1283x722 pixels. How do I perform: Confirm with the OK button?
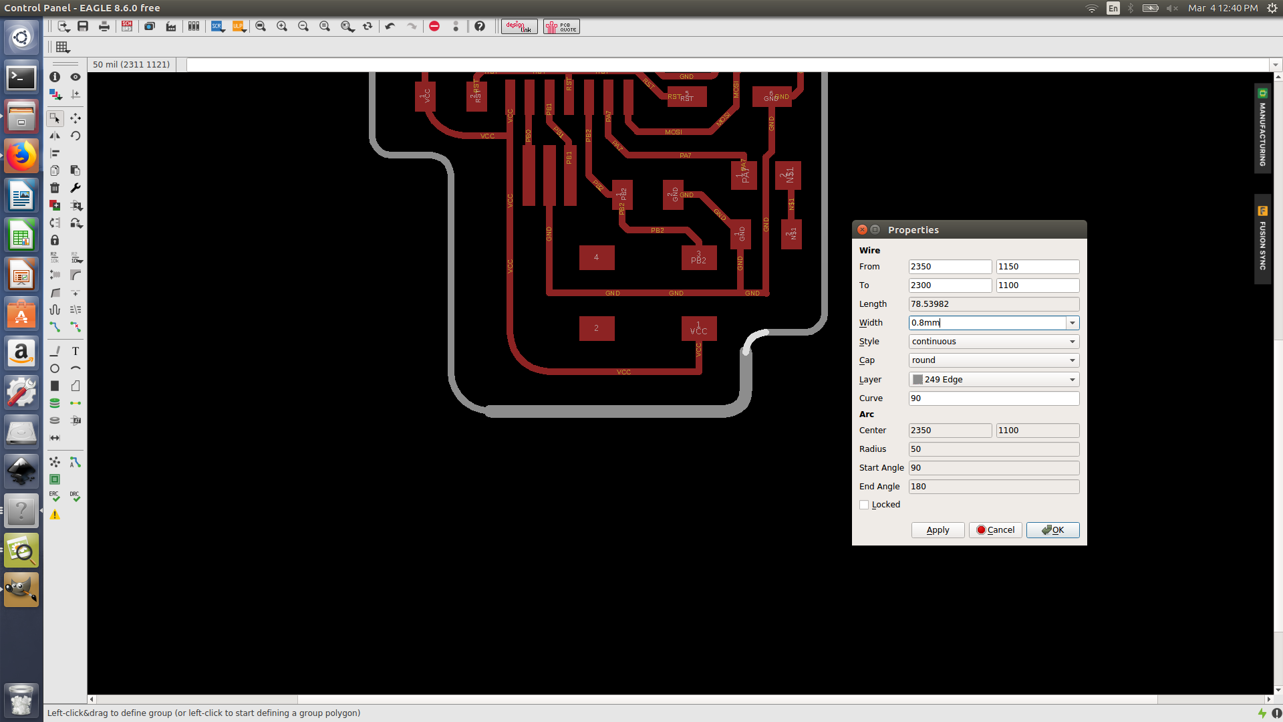(x=1052, y=530)
